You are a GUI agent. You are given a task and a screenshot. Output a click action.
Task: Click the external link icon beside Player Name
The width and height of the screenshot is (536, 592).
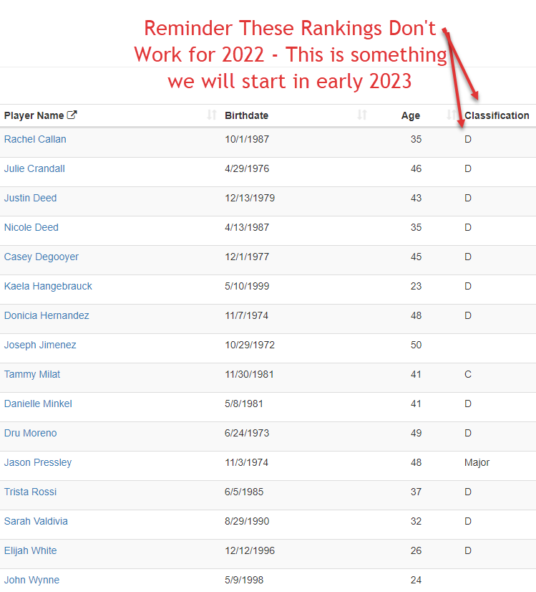pyautogui.click(x=72, y=115)
